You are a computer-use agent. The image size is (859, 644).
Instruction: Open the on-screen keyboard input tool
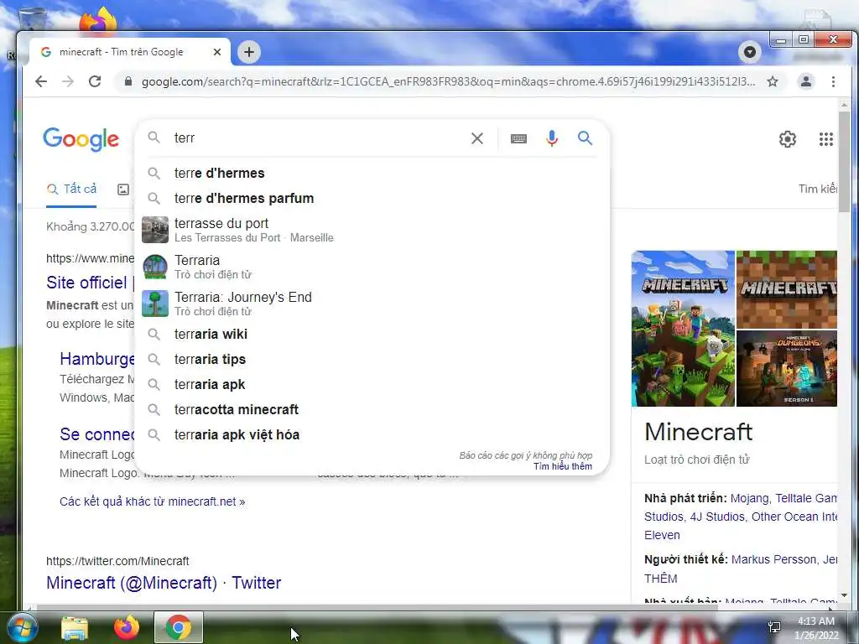(x=518, y=138)
